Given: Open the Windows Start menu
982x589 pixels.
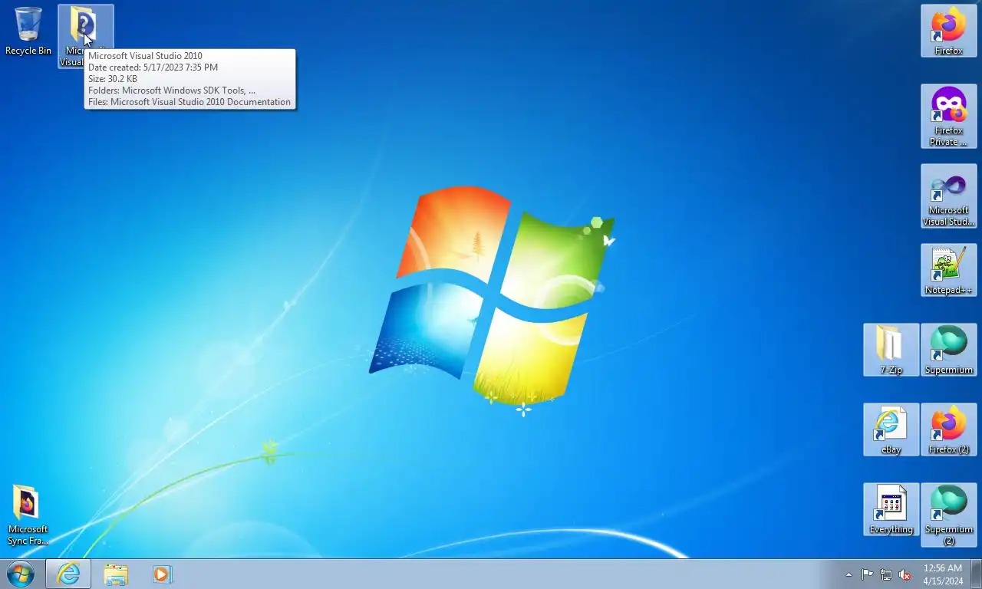Looking at the screenshot, I should point(21,574).
